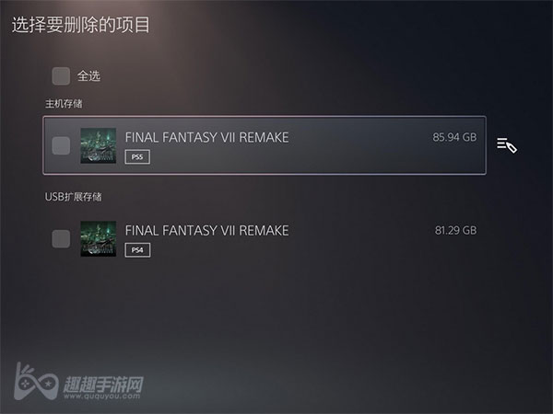
Task: Click the 85.94 GB size label
Action: point(454,137)
